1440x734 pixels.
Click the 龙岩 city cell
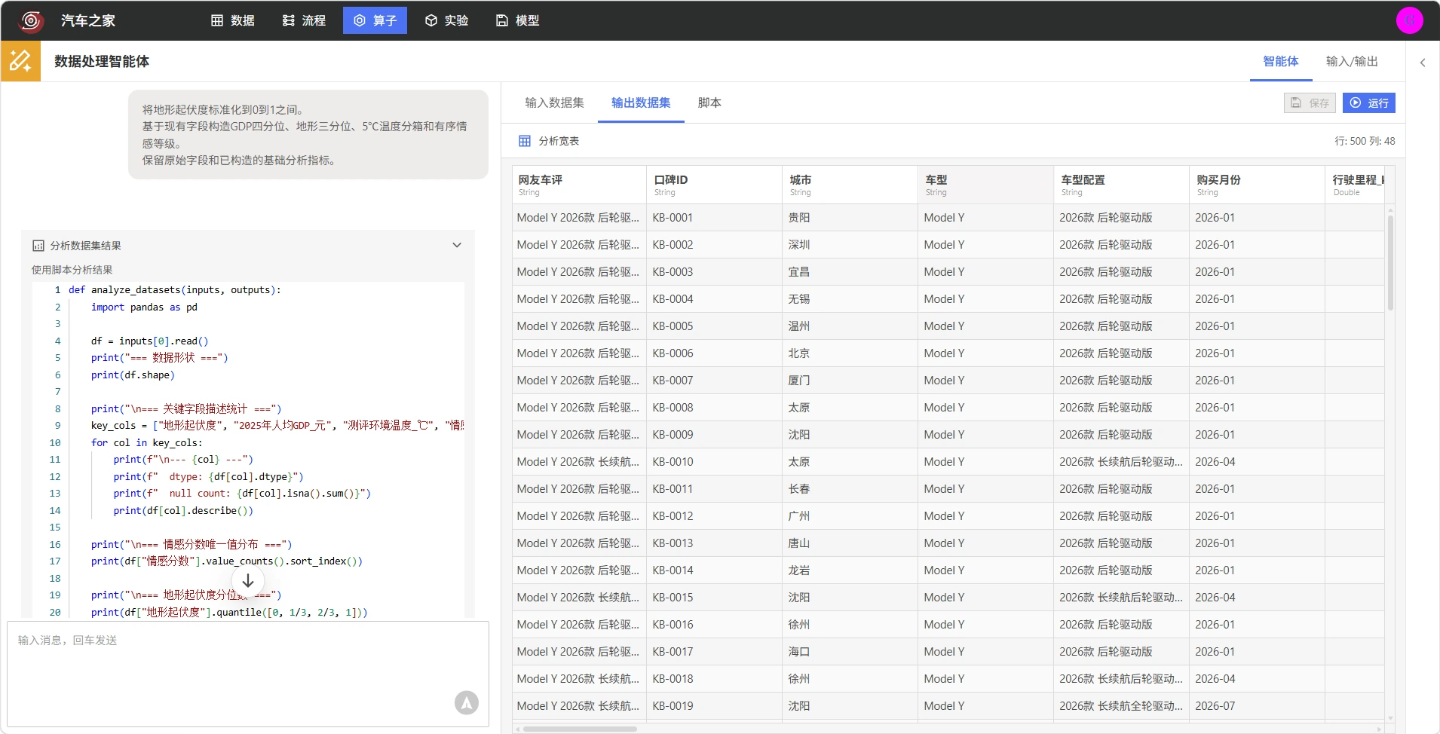coord(850,570)
